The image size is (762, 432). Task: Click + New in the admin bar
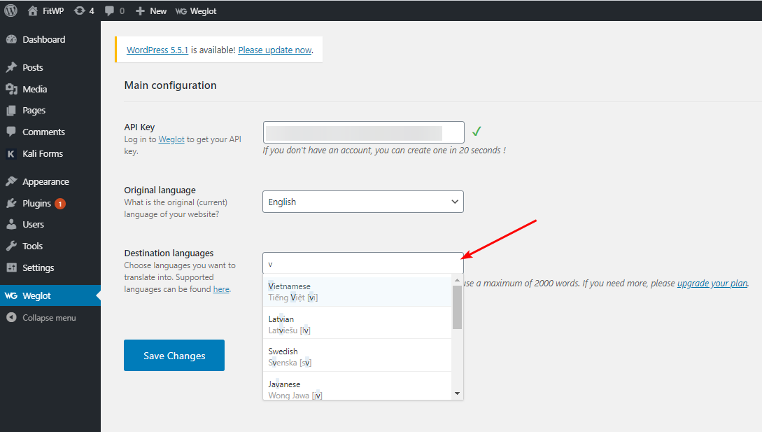click(151, 11)
